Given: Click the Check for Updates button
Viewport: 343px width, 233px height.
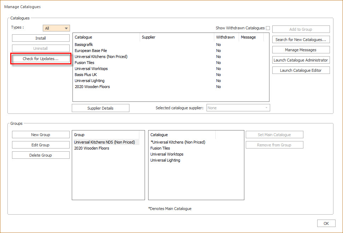Looking at the screenshot, I should [41, 58].
